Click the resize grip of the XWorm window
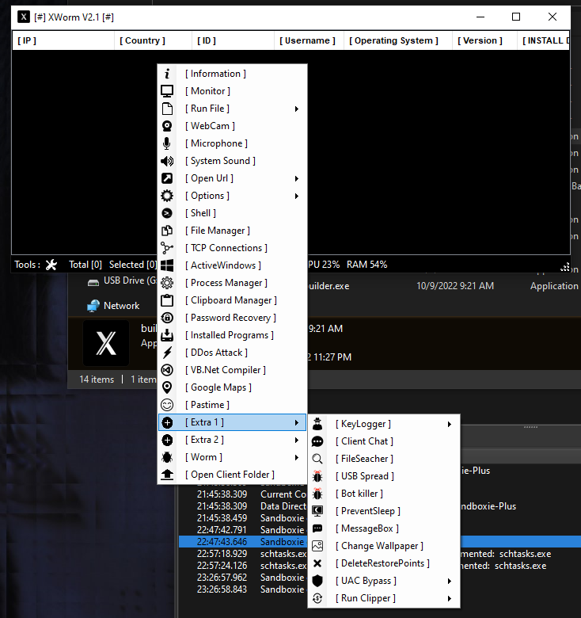The width and height of the screenshot is (581, 618). click(x=565, y=267)
